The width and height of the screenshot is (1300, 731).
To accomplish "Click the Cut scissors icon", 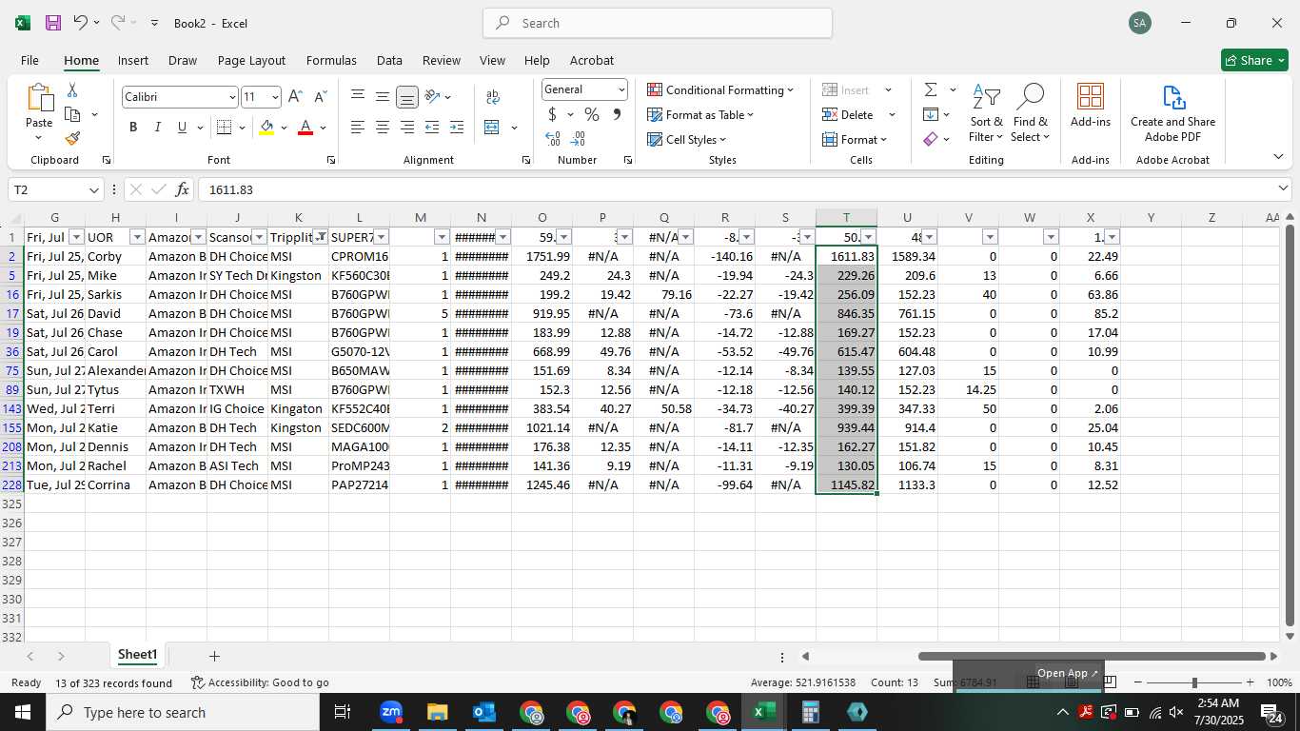I will (x=72, y=90).
